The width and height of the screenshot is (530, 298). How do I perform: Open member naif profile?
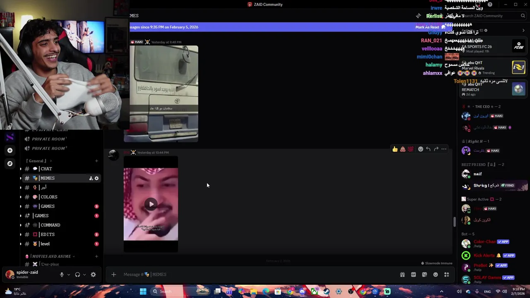494,174
